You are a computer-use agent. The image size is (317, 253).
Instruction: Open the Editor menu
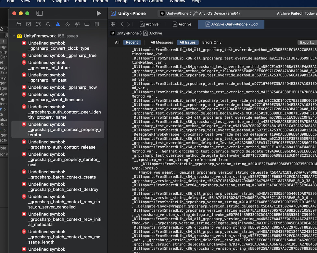tap(81, 1)
